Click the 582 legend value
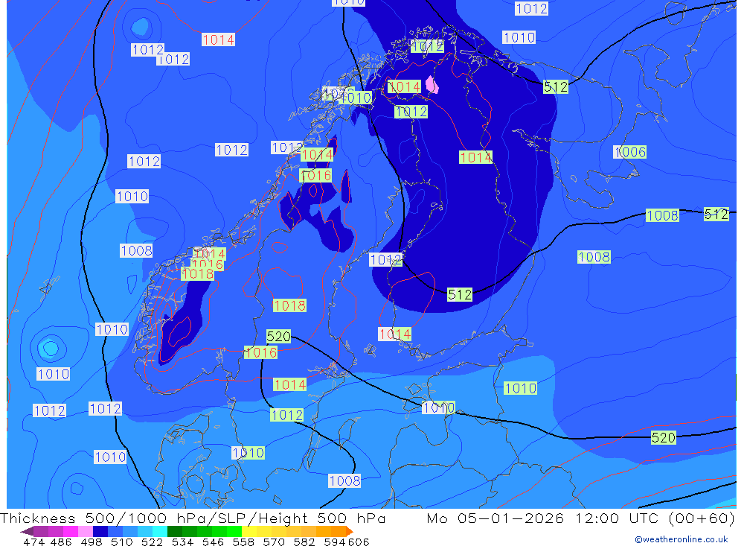 pos(304,542)
